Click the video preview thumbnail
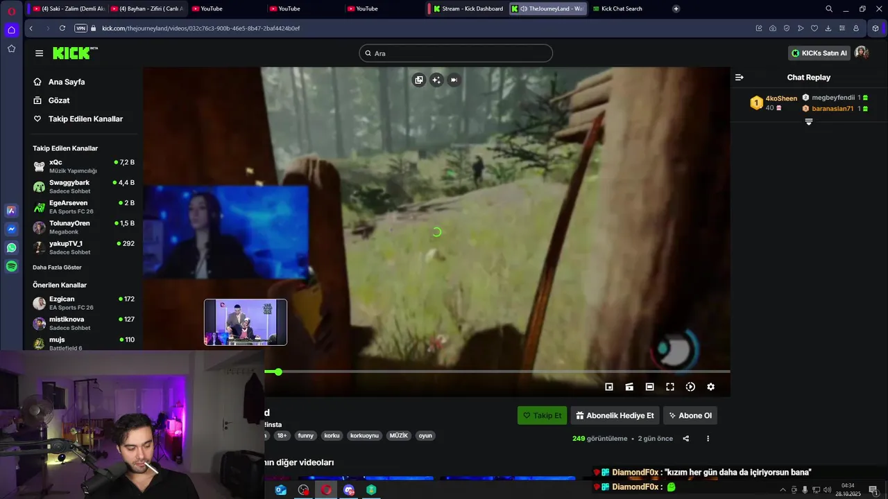Viewport: 888px width, 499px height. 246,322
